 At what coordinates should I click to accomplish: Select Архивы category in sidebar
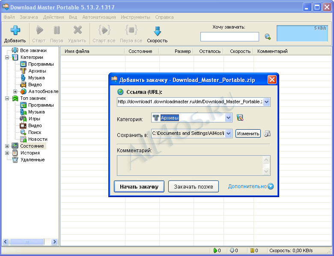point(37,71)
